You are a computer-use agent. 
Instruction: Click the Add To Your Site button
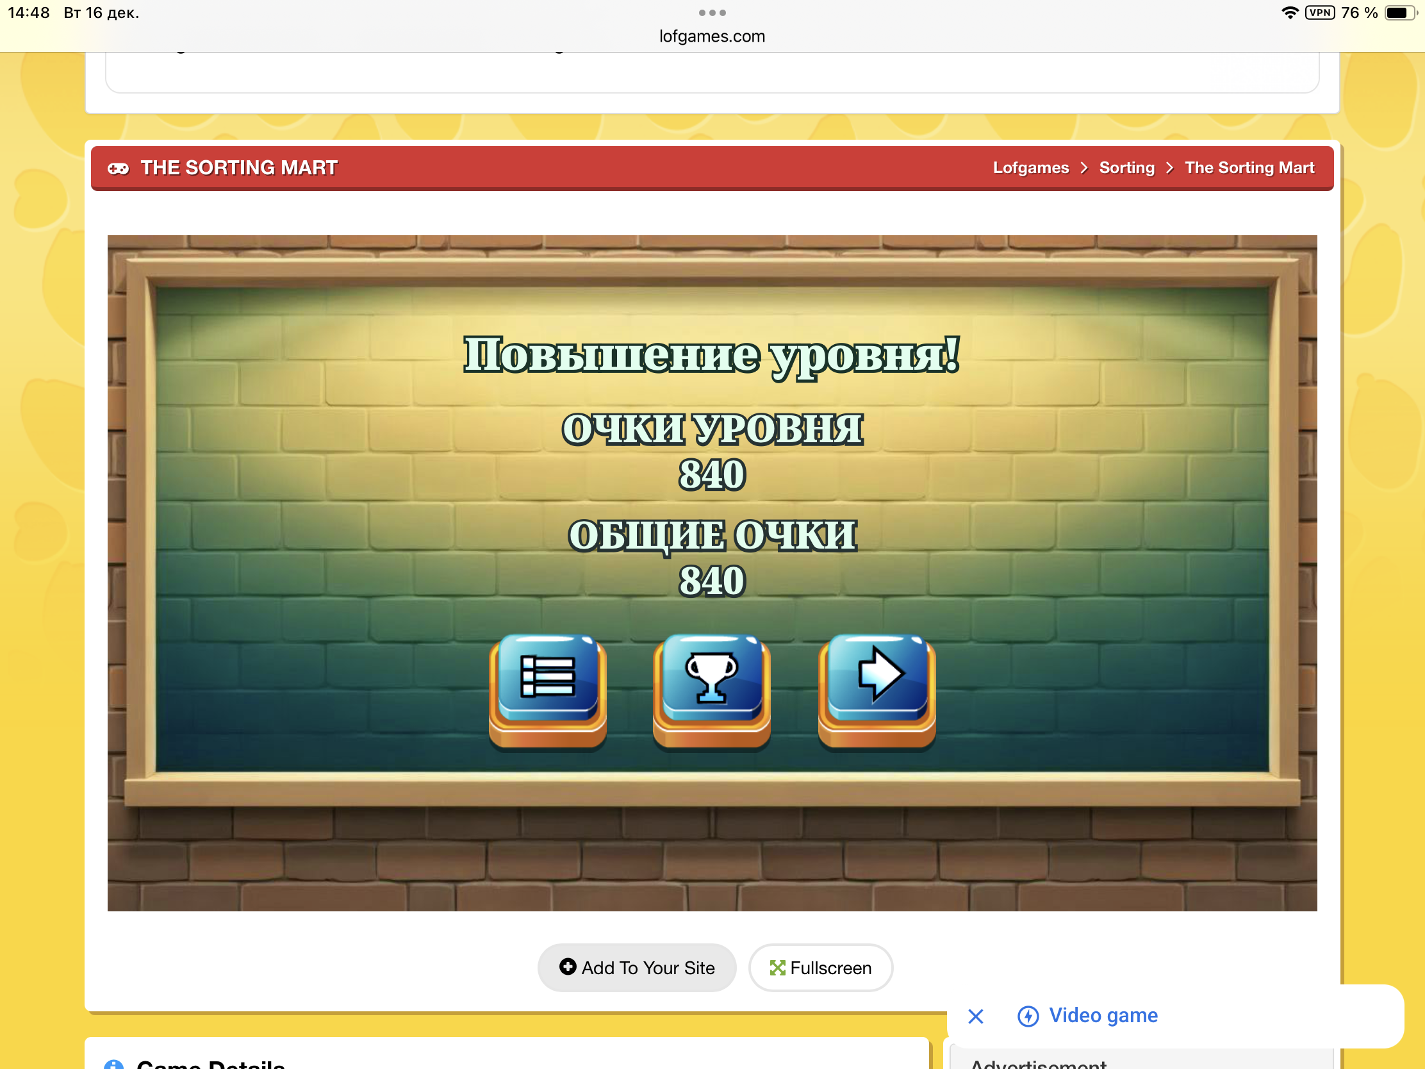636,968
